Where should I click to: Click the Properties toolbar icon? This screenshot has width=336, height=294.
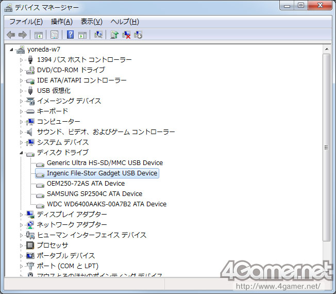pos(54,35)
